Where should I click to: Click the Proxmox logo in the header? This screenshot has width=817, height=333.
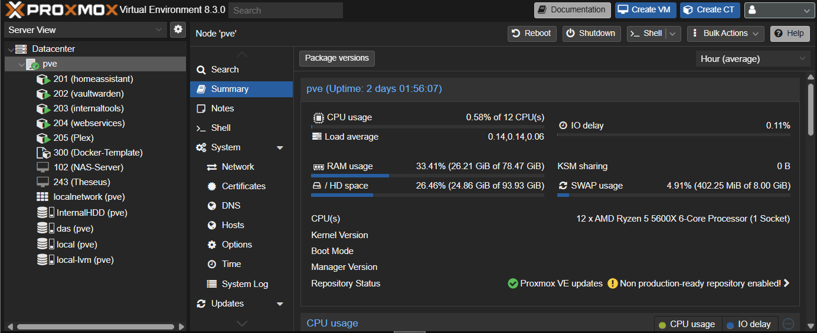point(61,9)
